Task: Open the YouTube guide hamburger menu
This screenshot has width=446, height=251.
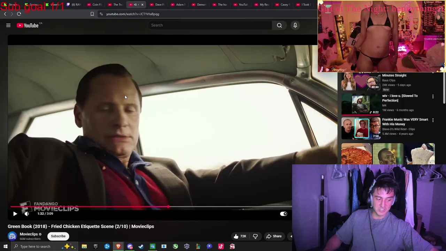Action: coord(8,25)
